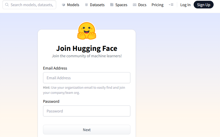Open the Docs page
The height and width of the screenshot is (137, 220).
[140, 5]
